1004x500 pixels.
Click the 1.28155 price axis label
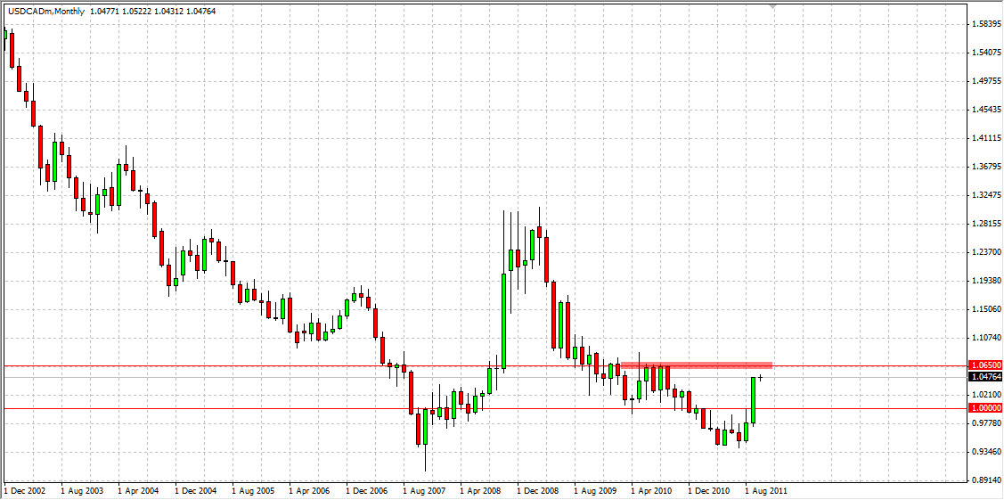[x=986, y=224]
